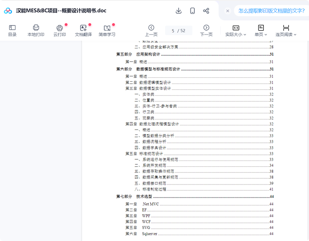
Task: Click TOC entry 二、系统开发规范
Action: (x=204, y=166)
